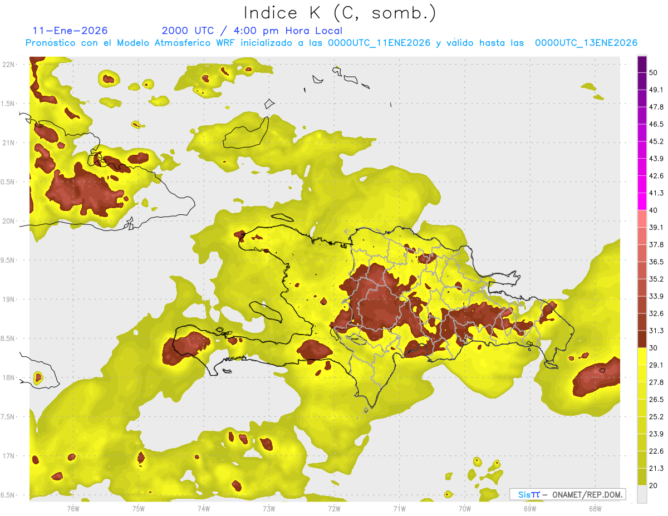Screen dimensions: 668x516
Task: Click the 70W longitude label
Action: tap(465, 508)
